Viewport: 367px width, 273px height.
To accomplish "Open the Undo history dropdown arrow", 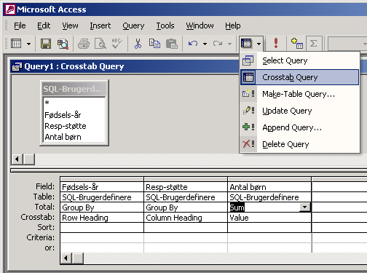I will 205,44.
